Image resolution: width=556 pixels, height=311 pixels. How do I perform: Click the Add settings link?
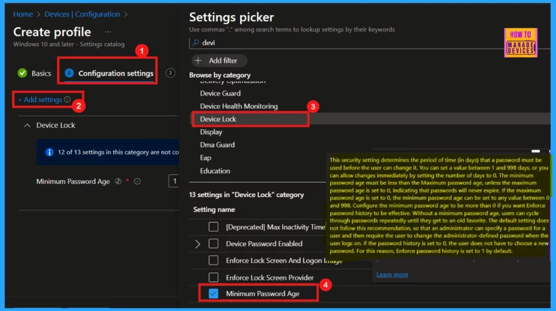click(40, 100)
